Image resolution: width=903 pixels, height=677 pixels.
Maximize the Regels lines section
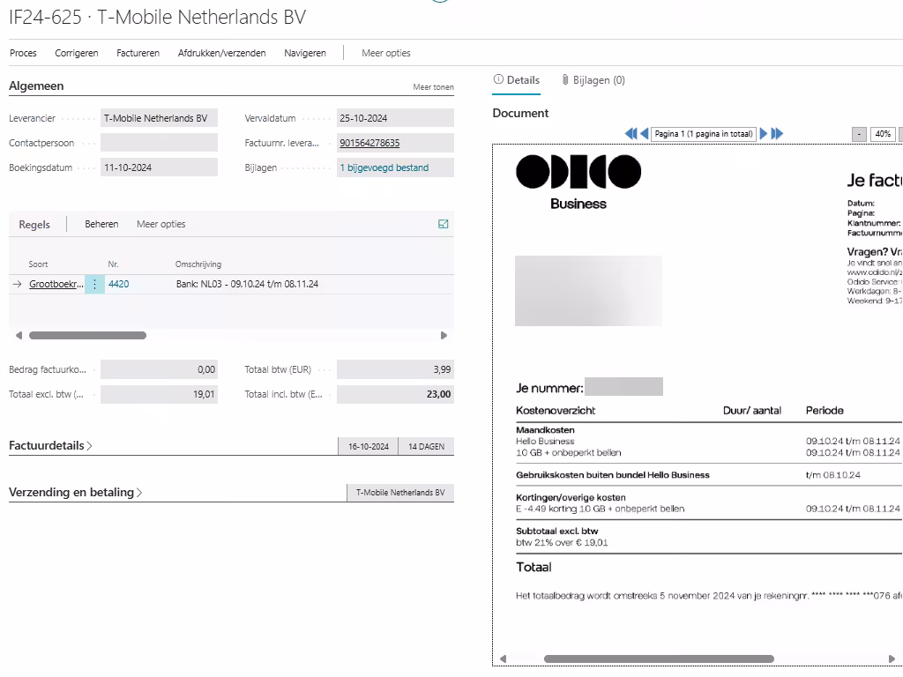(443, 224)
